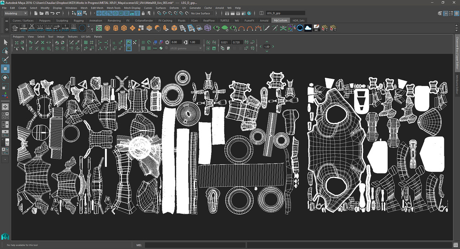Toggle UV editor grid display icon

(144, 43)
